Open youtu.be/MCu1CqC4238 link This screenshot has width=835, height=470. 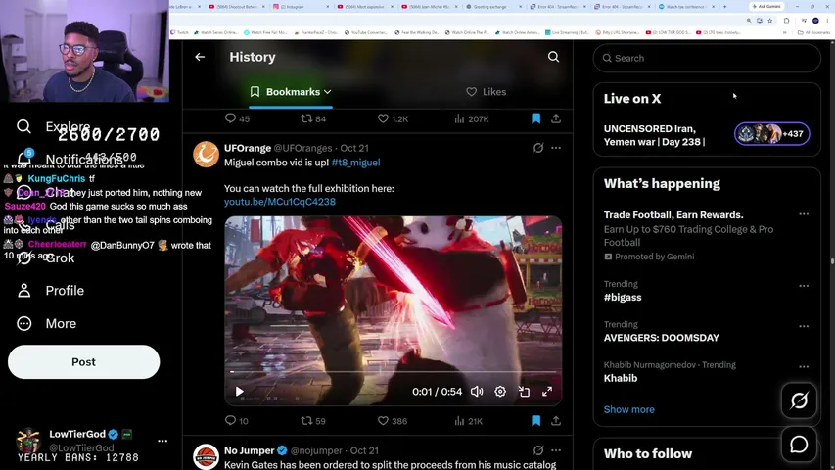tap(280, 202)
